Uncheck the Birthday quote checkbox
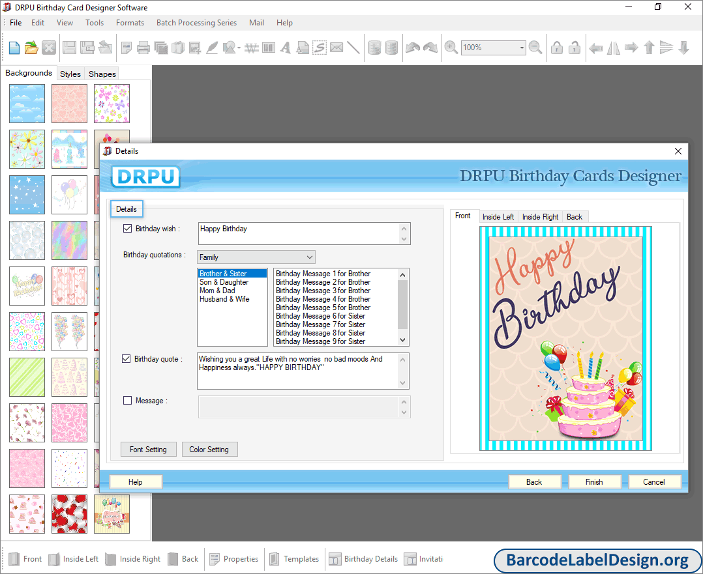703x574 pixels. coord(127,359)
